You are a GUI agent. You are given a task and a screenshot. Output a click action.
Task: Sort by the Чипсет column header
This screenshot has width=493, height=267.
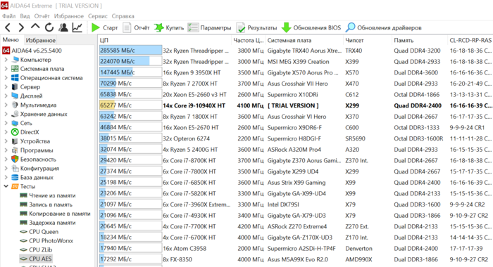(367, 40)
